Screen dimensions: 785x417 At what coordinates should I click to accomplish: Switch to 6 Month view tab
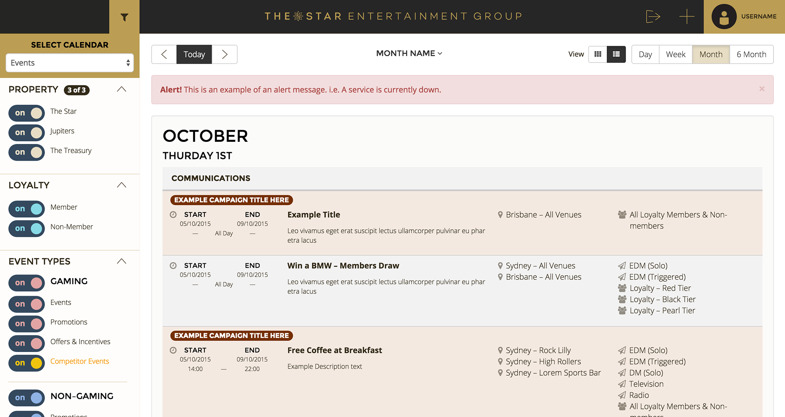[751, 54]
